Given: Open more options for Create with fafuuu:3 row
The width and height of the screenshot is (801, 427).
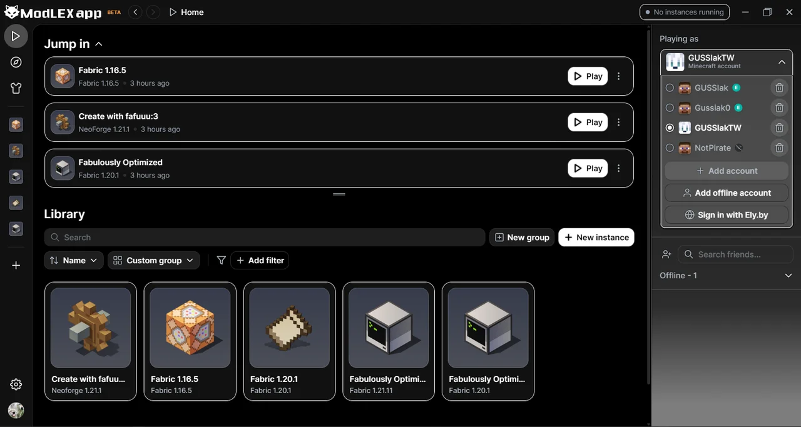Looking at the screenshot, I should click(x=619, y=122).
